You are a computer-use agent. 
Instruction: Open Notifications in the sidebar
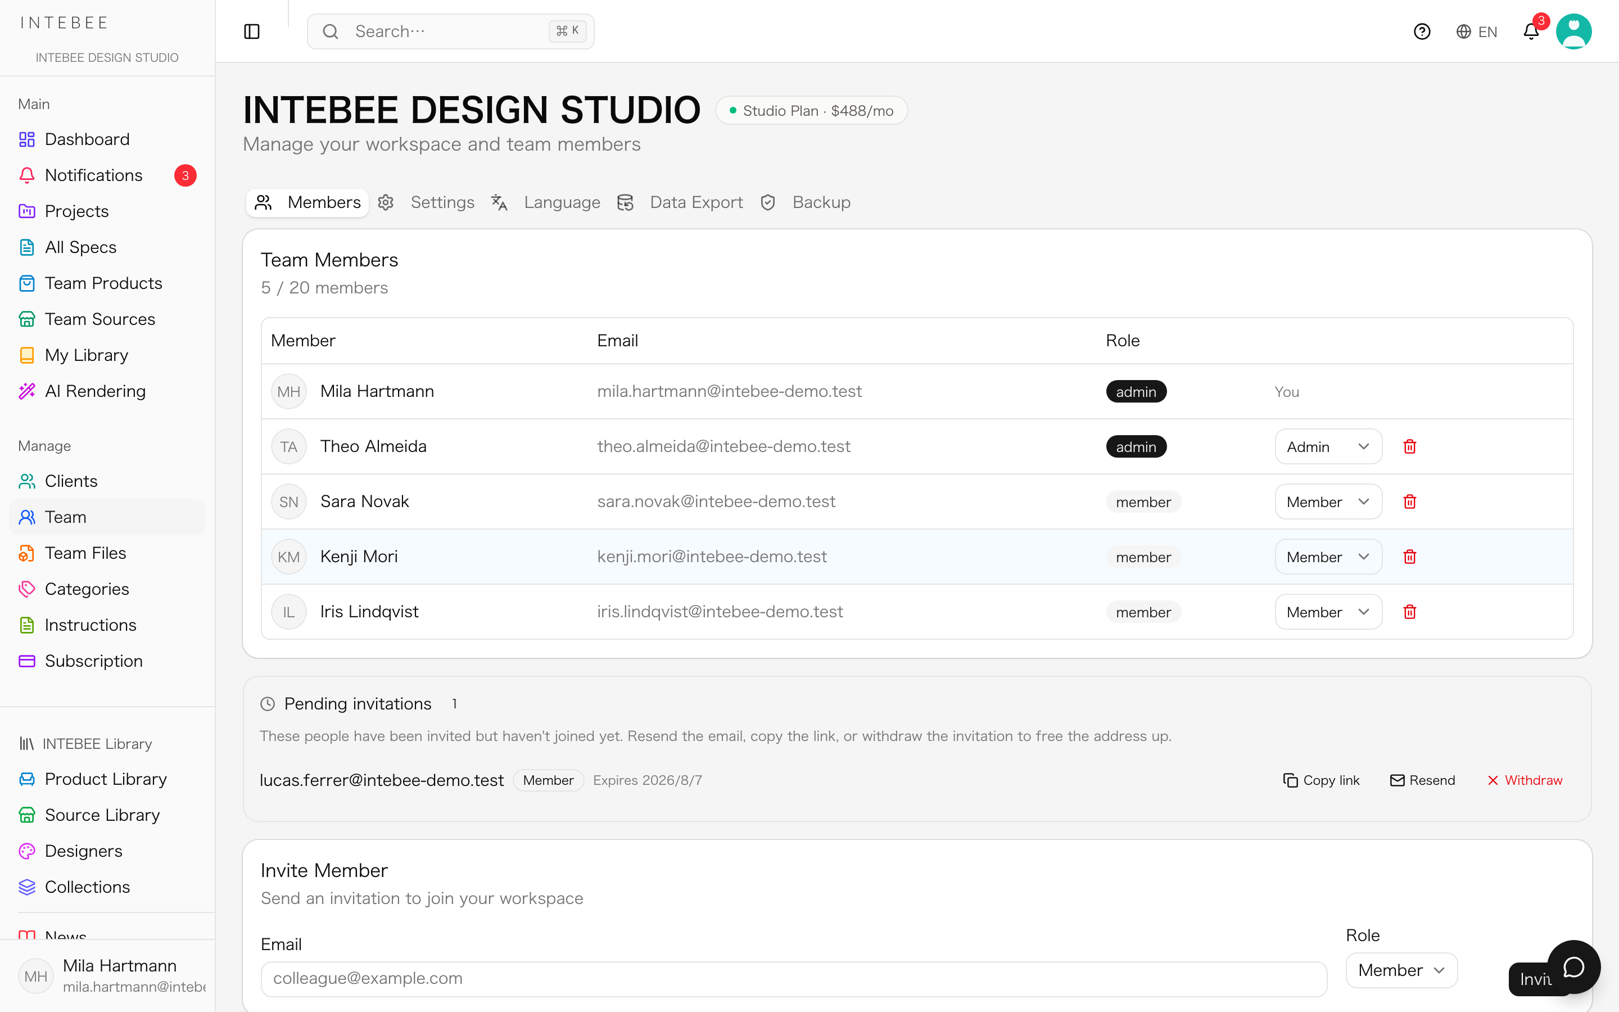coord(107,175)
